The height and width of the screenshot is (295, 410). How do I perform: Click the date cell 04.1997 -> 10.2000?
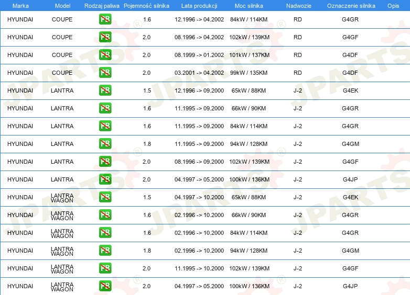pos(199,197)
